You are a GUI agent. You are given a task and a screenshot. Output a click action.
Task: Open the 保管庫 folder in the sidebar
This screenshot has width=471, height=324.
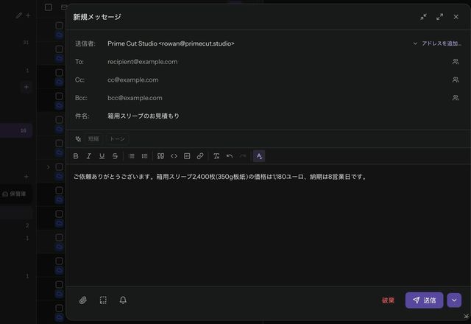(15, 194)
